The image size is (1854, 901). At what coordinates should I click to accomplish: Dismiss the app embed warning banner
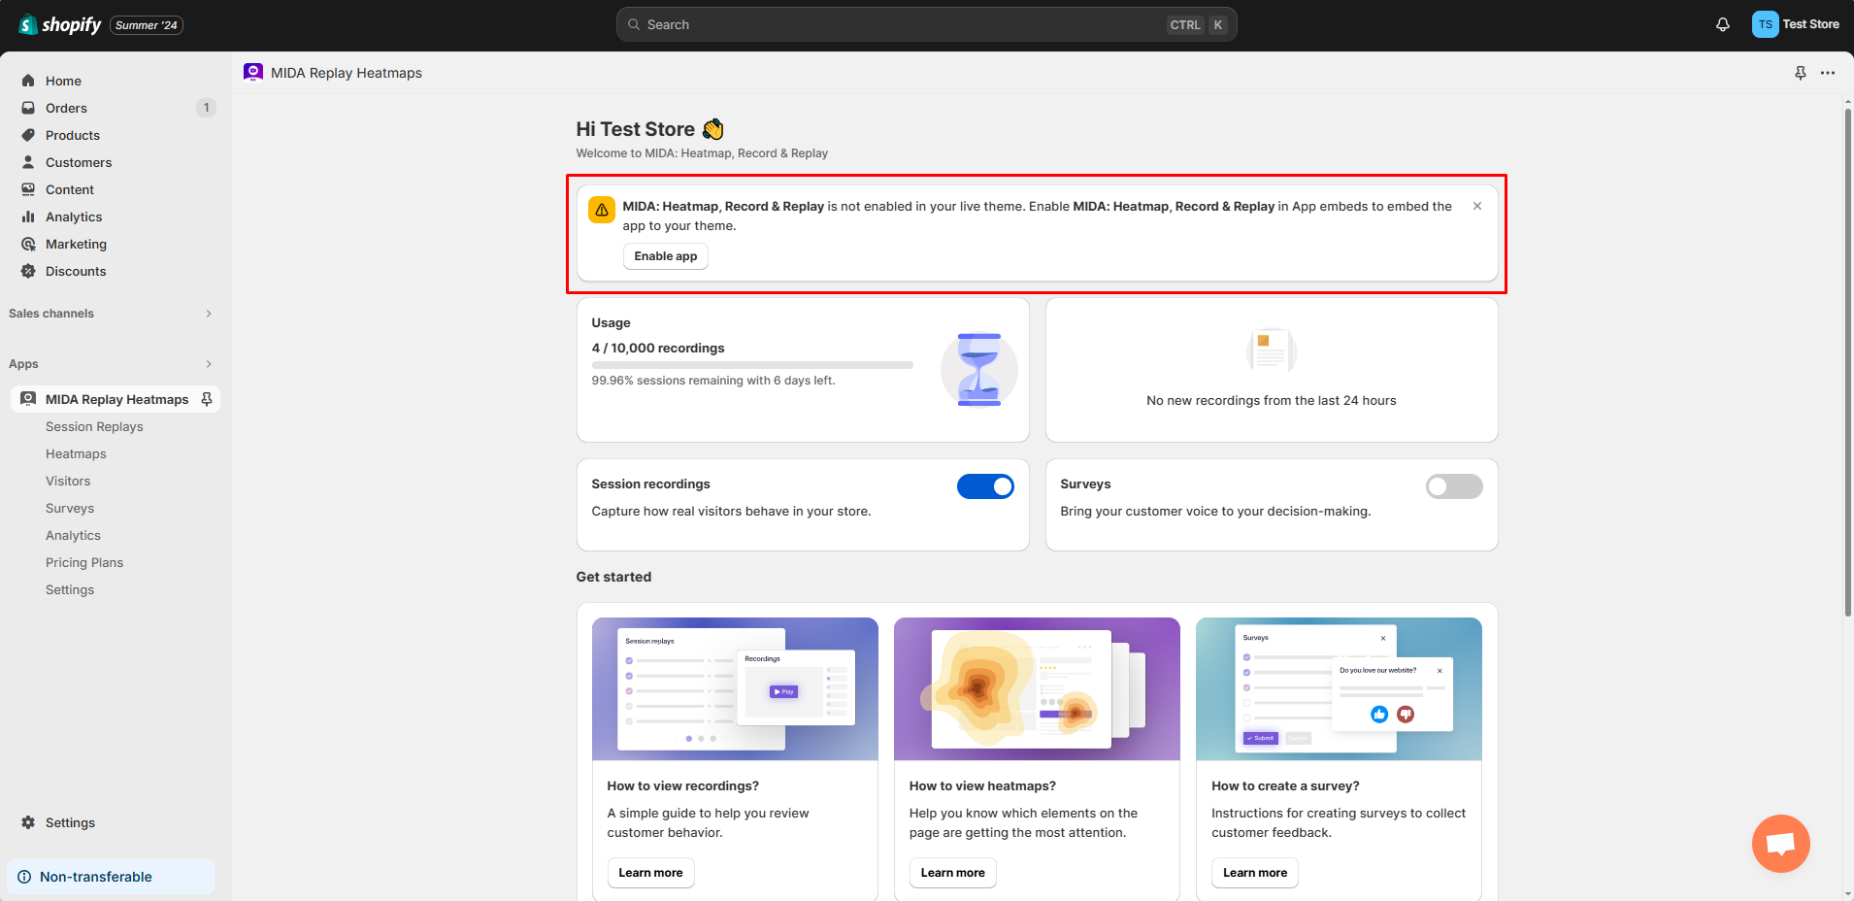pos(1476,206)
